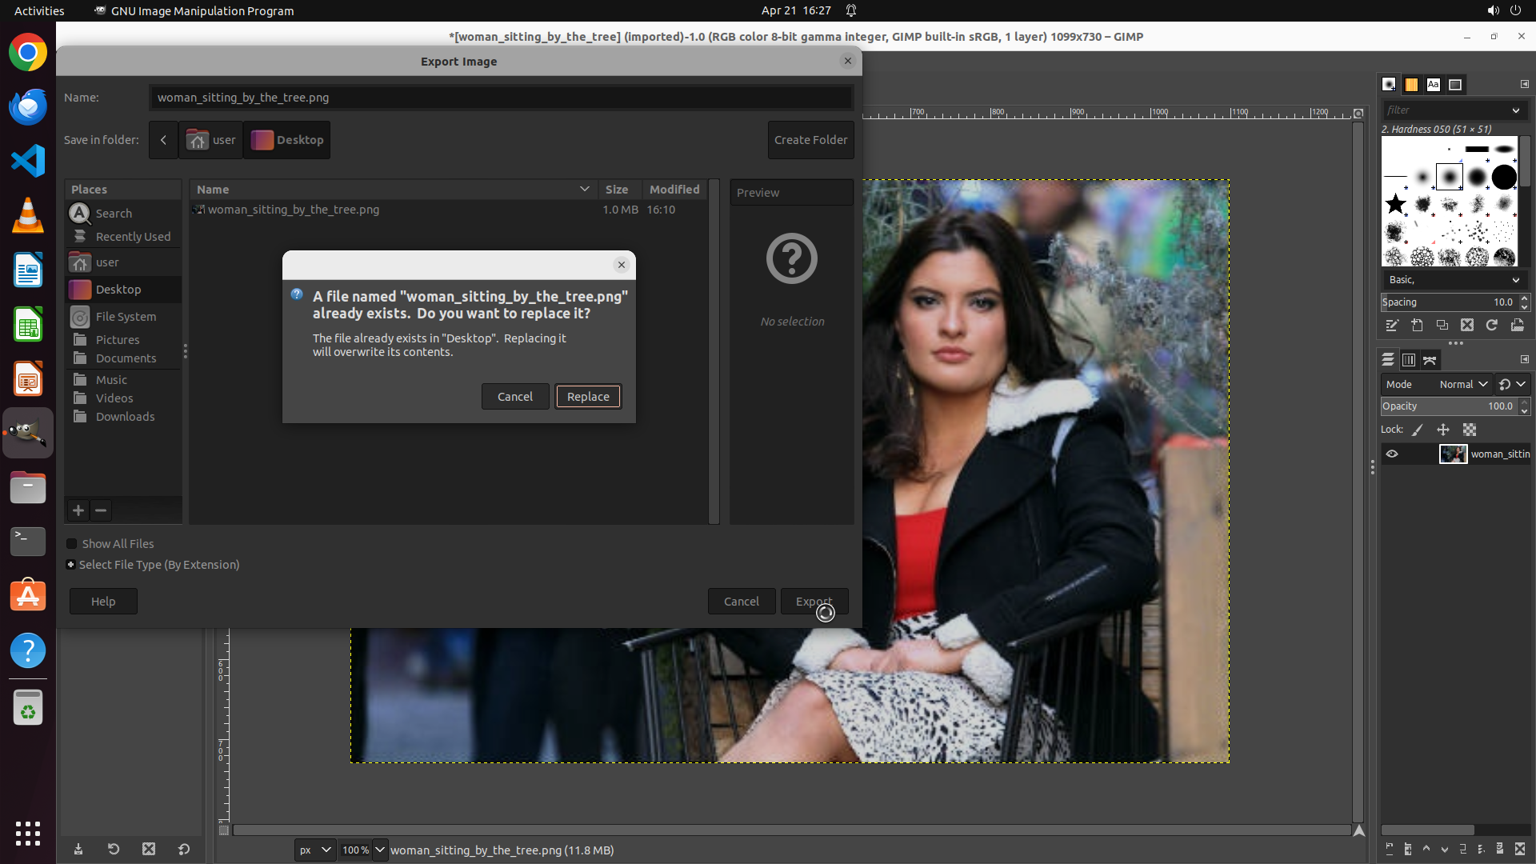Toggle visibility of woman_sittin layer
1536x864 pixels.
(1392, 454)
